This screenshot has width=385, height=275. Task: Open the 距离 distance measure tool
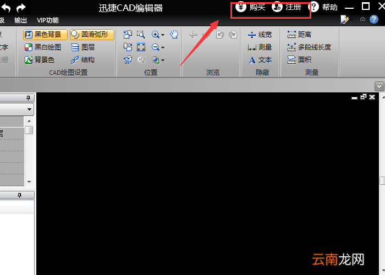coord(299,34)
